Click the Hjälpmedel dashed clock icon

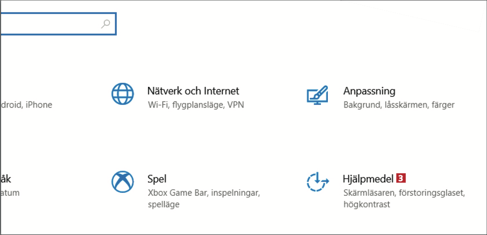[x=318, y=182]
